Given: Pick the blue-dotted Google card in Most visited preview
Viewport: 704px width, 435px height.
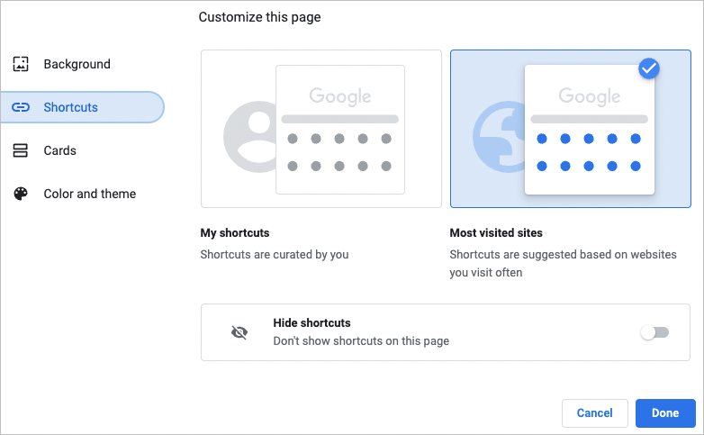Looking at the screenshot, I should 589,129.
